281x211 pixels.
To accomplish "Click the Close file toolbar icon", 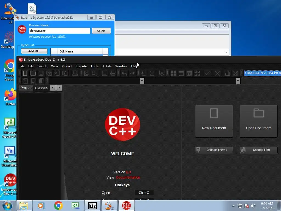I will click(x=57, y=73).
